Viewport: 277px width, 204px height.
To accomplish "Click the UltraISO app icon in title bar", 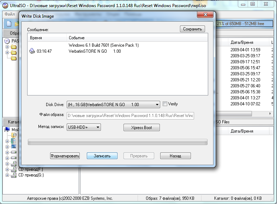I will pyautogui.click(x=5, y=6).
